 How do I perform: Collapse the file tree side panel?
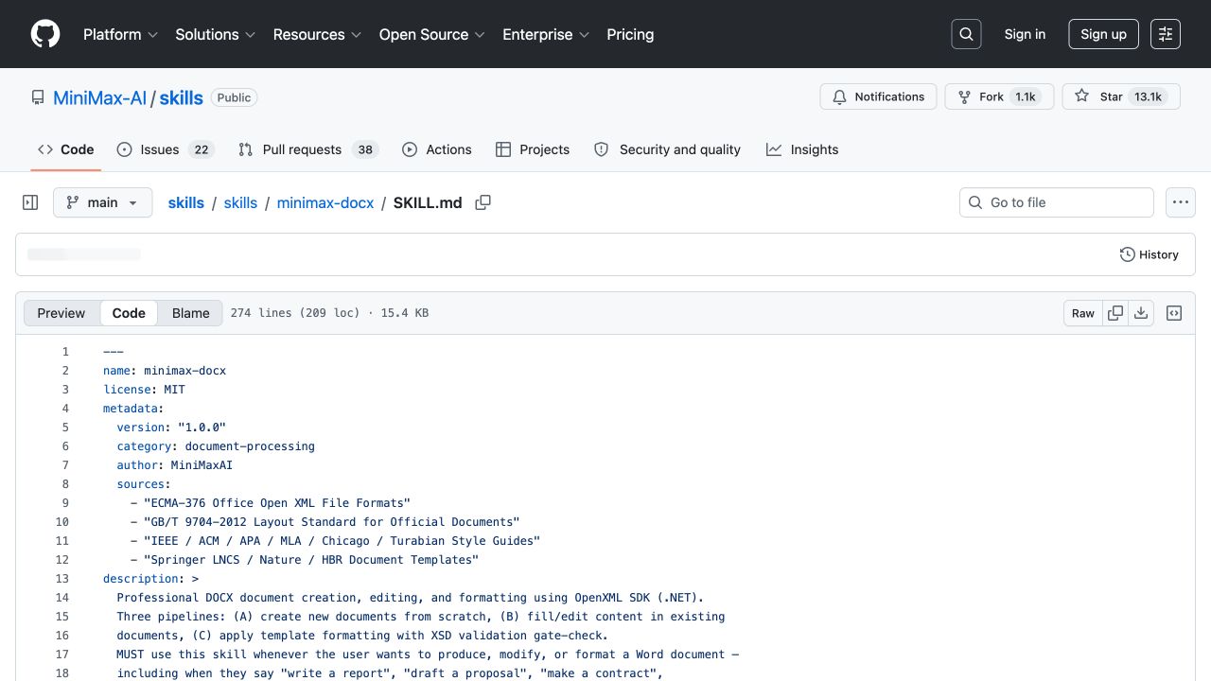pos(30,202)
